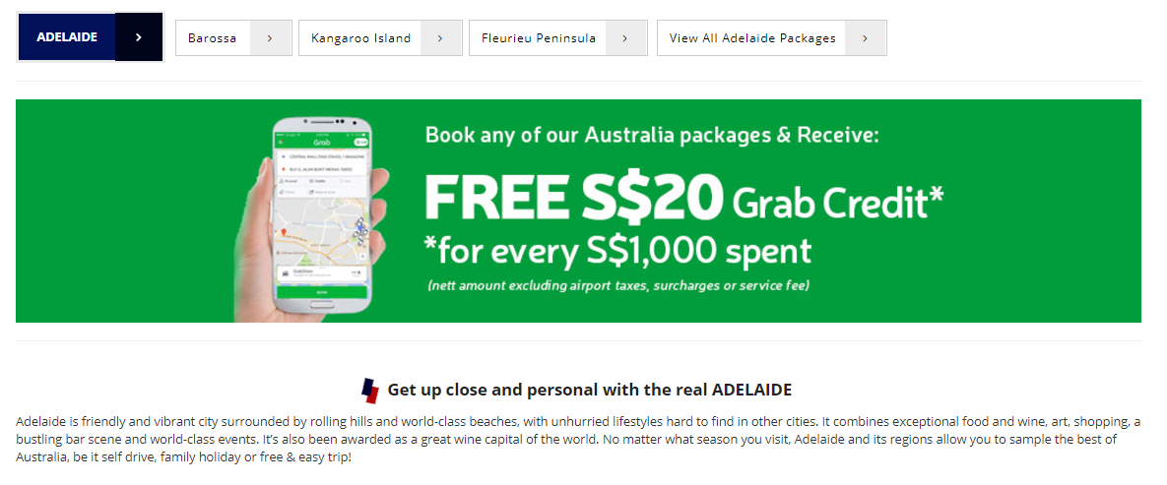Screen dimensions: 1167x485
Task: Click the chevron beside Barossa
Action: (270, 38)
